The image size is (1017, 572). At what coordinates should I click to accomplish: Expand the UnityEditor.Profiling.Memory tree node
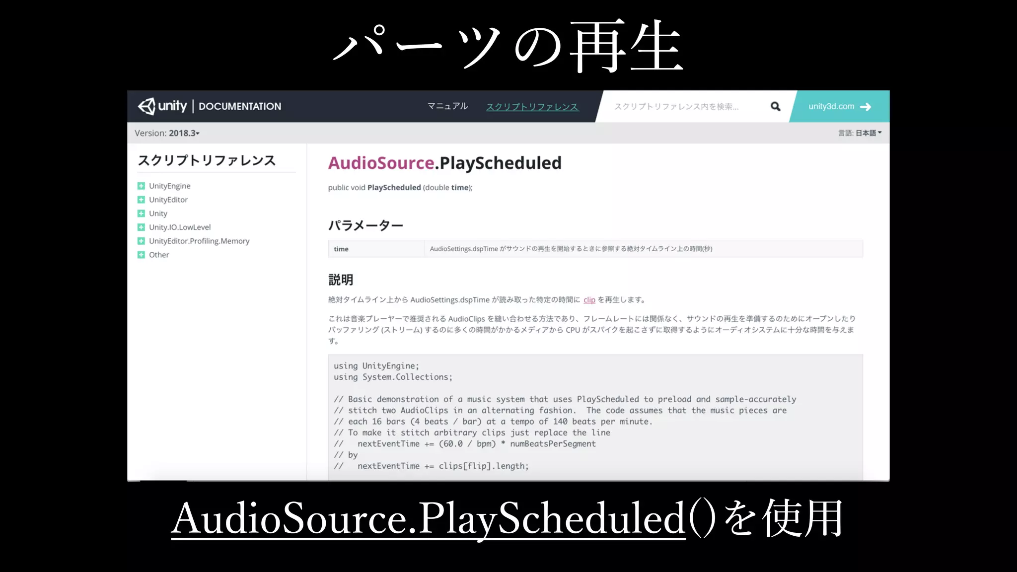click(141, 241)
